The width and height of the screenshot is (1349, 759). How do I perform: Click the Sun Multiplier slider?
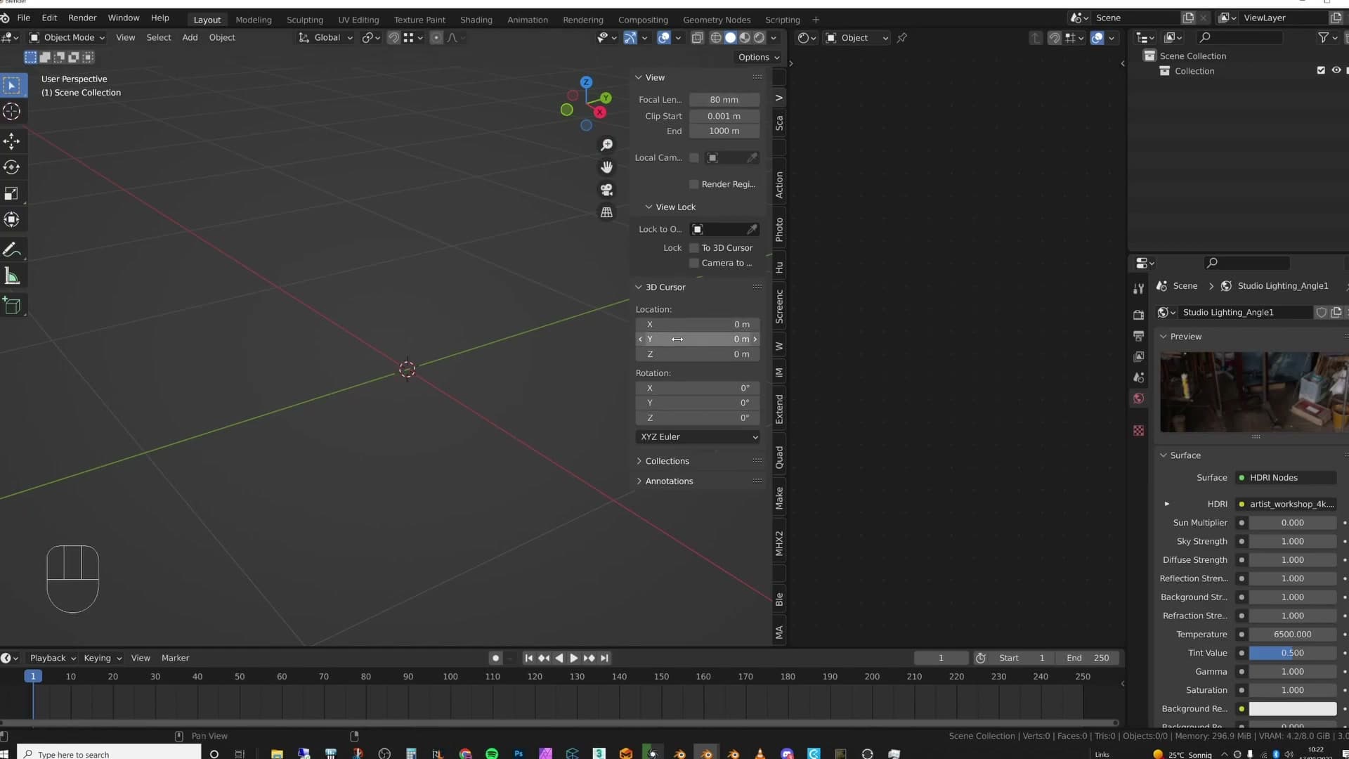(x=1292, y=523)
